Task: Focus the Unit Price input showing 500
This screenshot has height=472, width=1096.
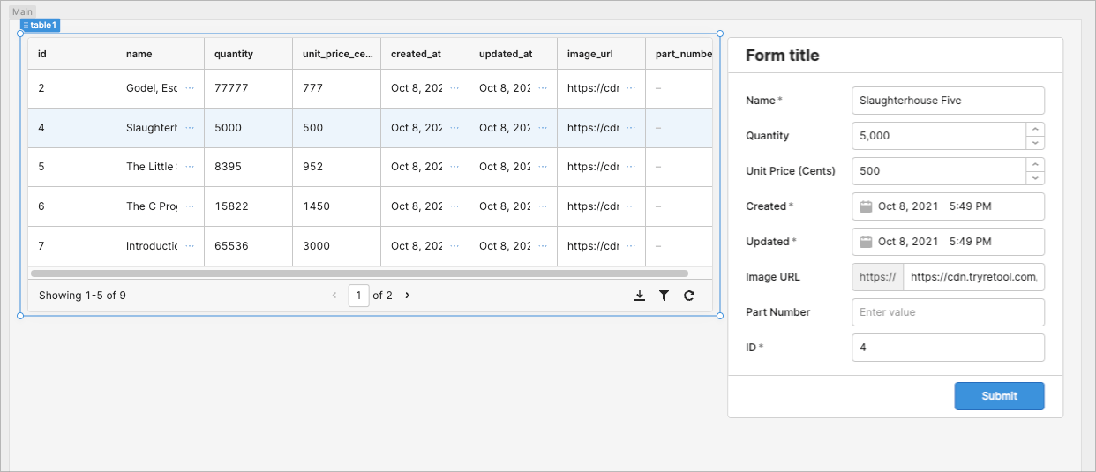Action: tap(938, 171)
